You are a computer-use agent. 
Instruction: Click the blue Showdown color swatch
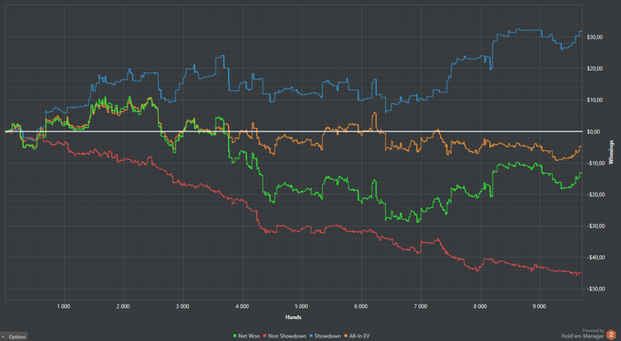coord(311,336)
